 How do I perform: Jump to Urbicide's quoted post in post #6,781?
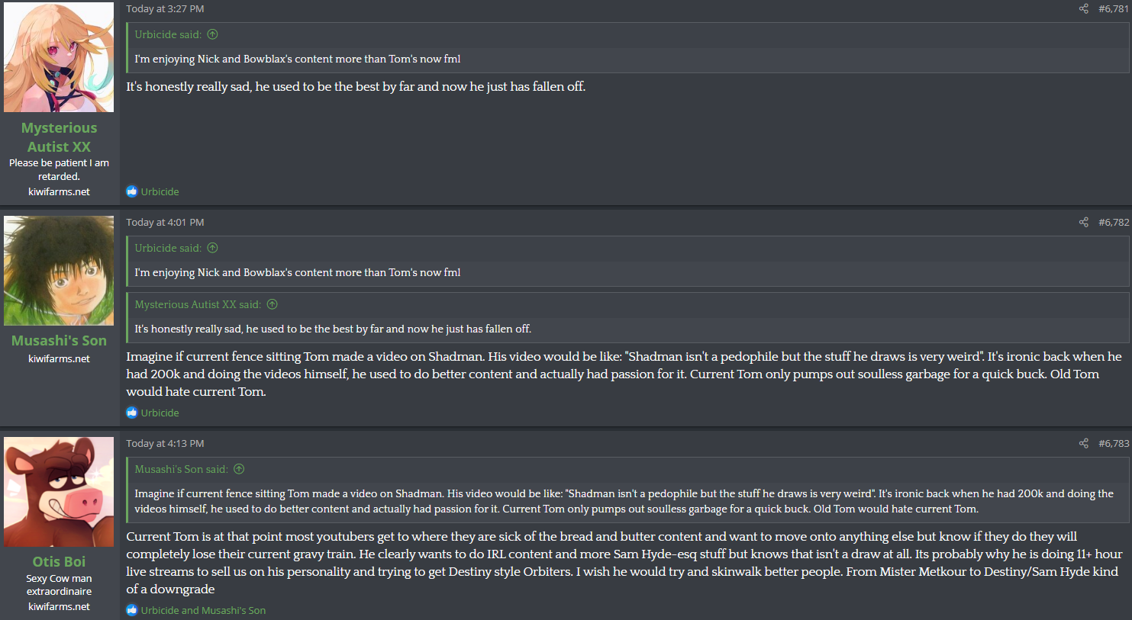click(x=212, y=34)
